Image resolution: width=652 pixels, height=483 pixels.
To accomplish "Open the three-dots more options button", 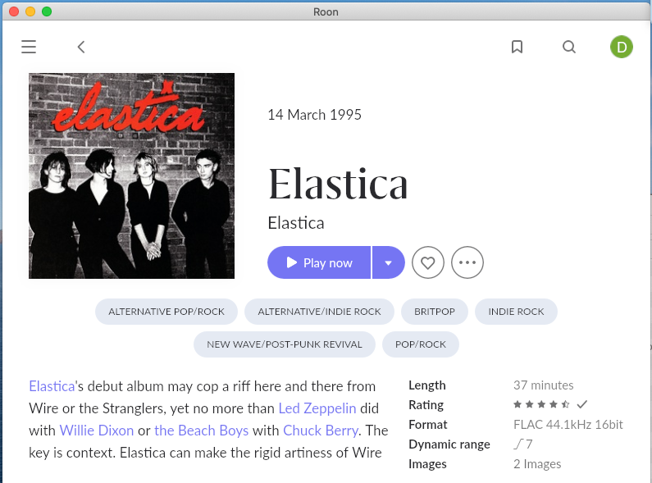I will tap(467, 262).
